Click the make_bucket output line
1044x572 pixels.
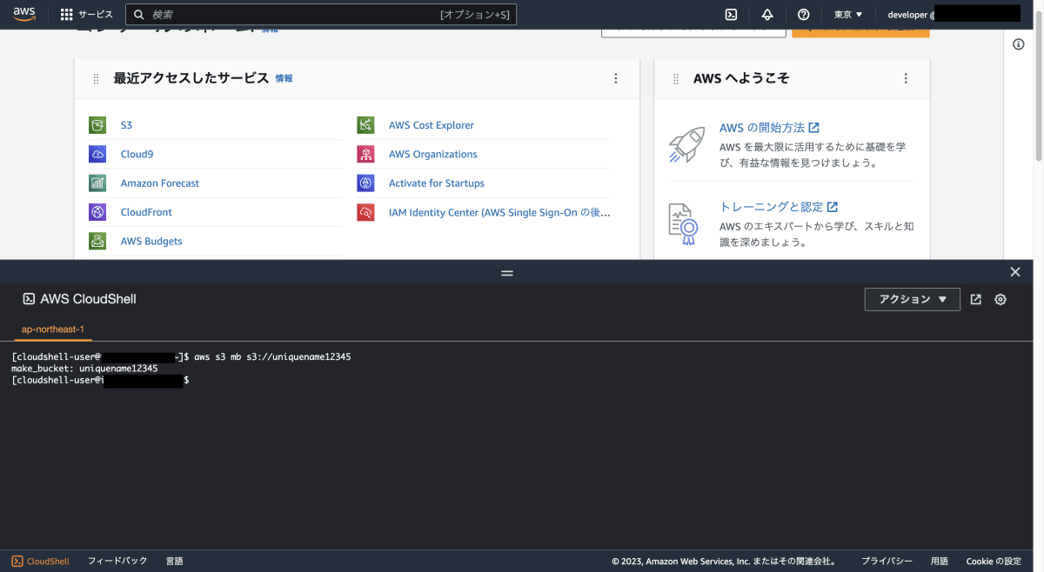[84, 369]
